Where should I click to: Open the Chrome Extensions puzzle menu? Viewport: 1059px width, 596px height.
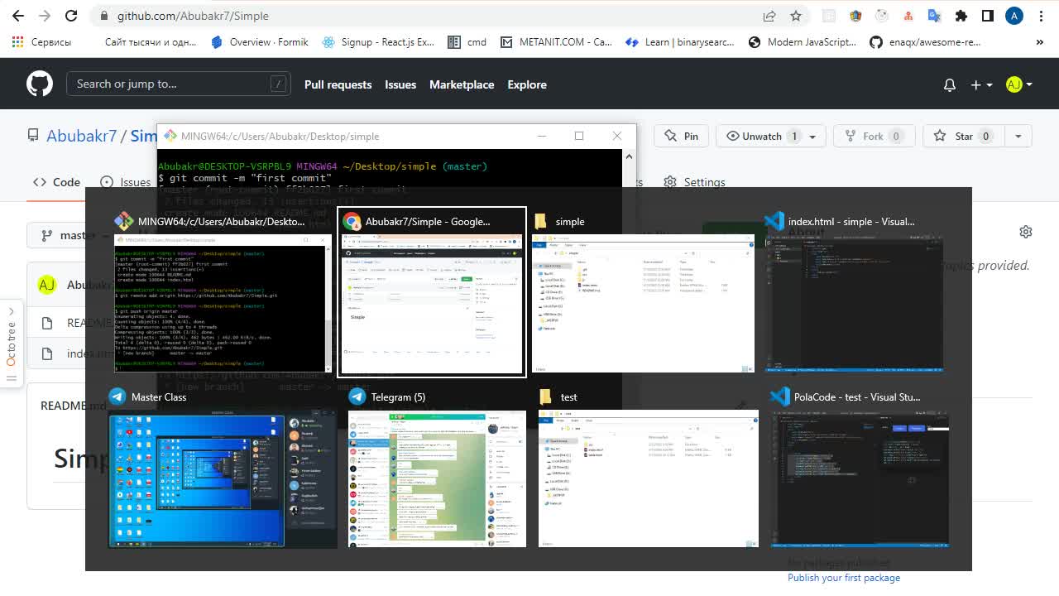coord(961,16)
